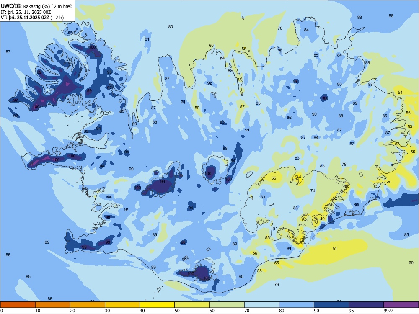This screenshot has width=419, height=314.
Task: Select the dark blue 90–95 legend swatch
Action: (x=331, y=305)
